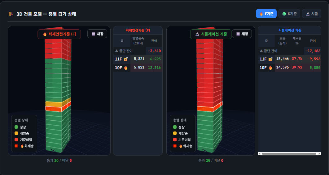Click flame icon beside 10F in simulation table
Screen dimensions: 329x175
point(270,68)
